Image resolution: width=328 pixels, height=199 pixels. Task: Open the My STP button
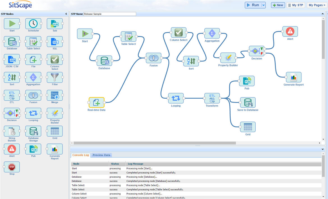[295, 5]
